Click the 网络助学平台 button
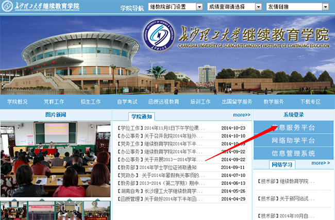 [x=293, y=140]
